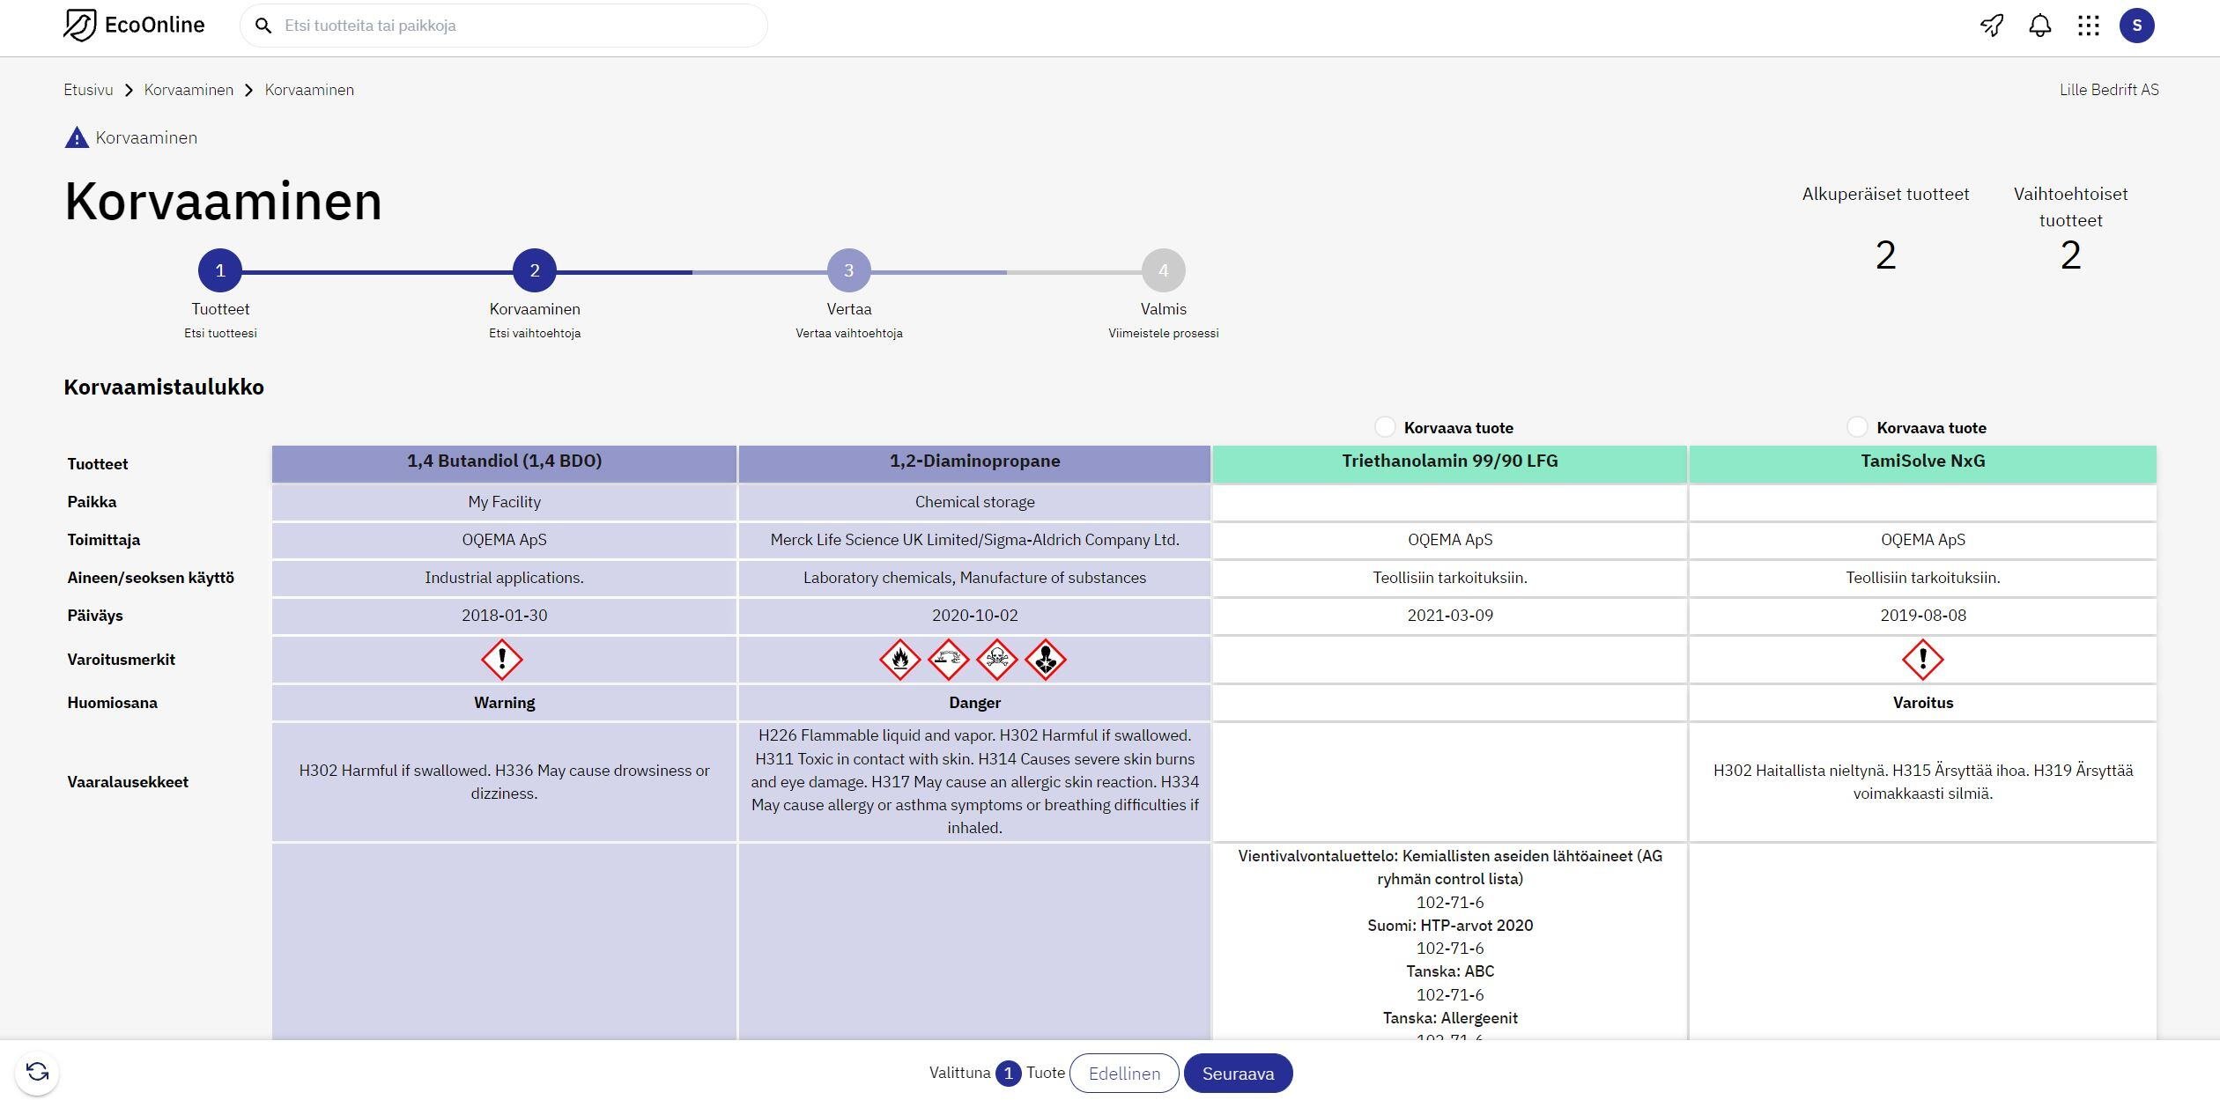Image resolution: width=2220 pixels, height=1100 pixels.
Task: Go to step 4 Valmis
Action: coord(1164,270)
